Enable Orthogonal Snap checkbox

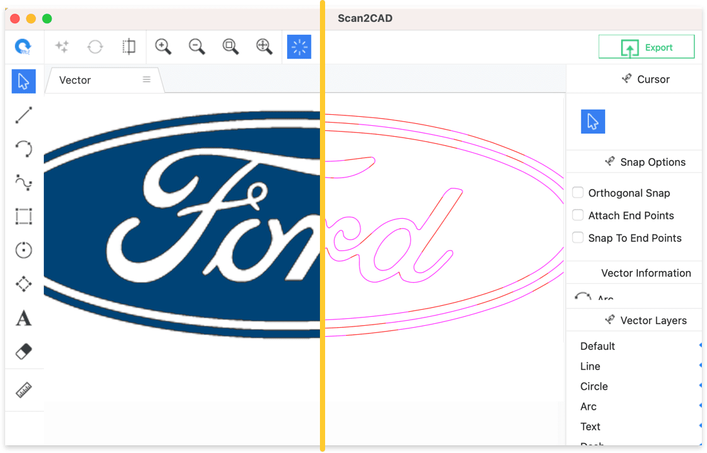[578, 193]
